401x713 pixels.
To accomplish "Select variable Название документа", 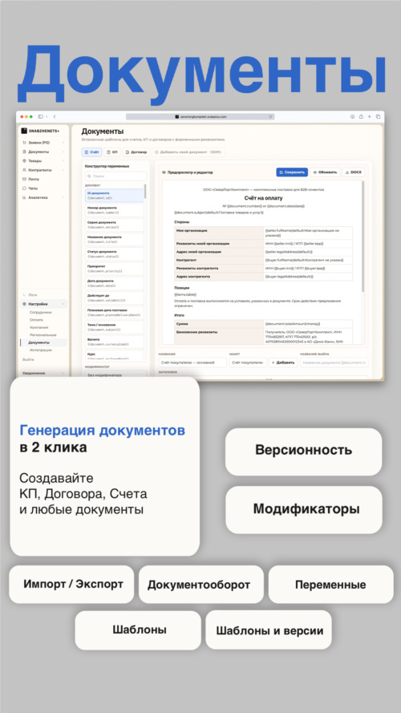I will 115,239.
